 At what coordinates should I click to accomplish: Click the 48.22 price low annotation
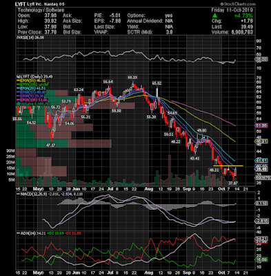tap(176, 142)
